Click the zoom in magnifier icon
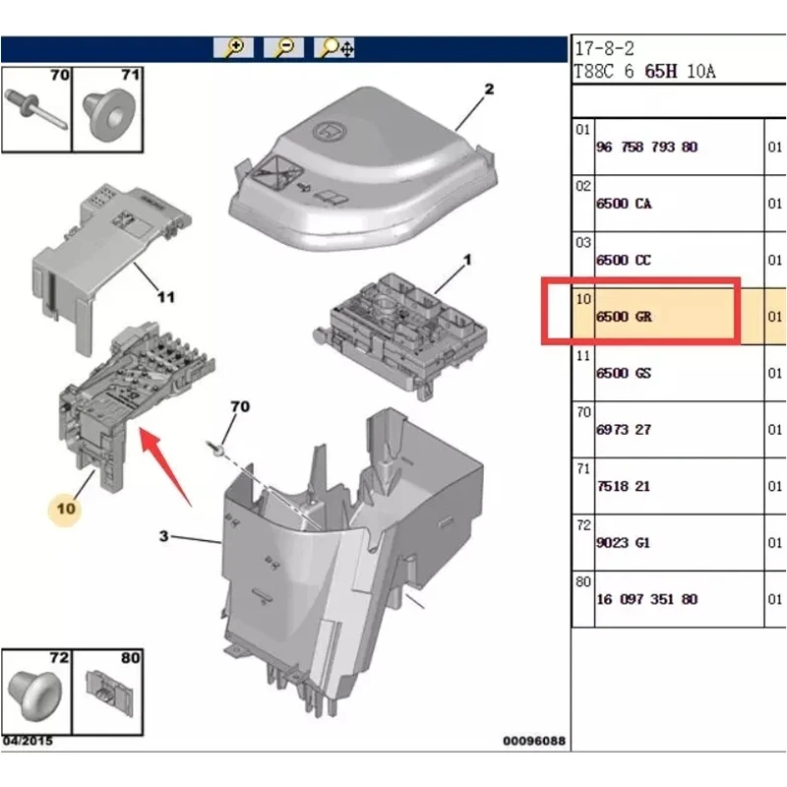 [x=233, y=48]
